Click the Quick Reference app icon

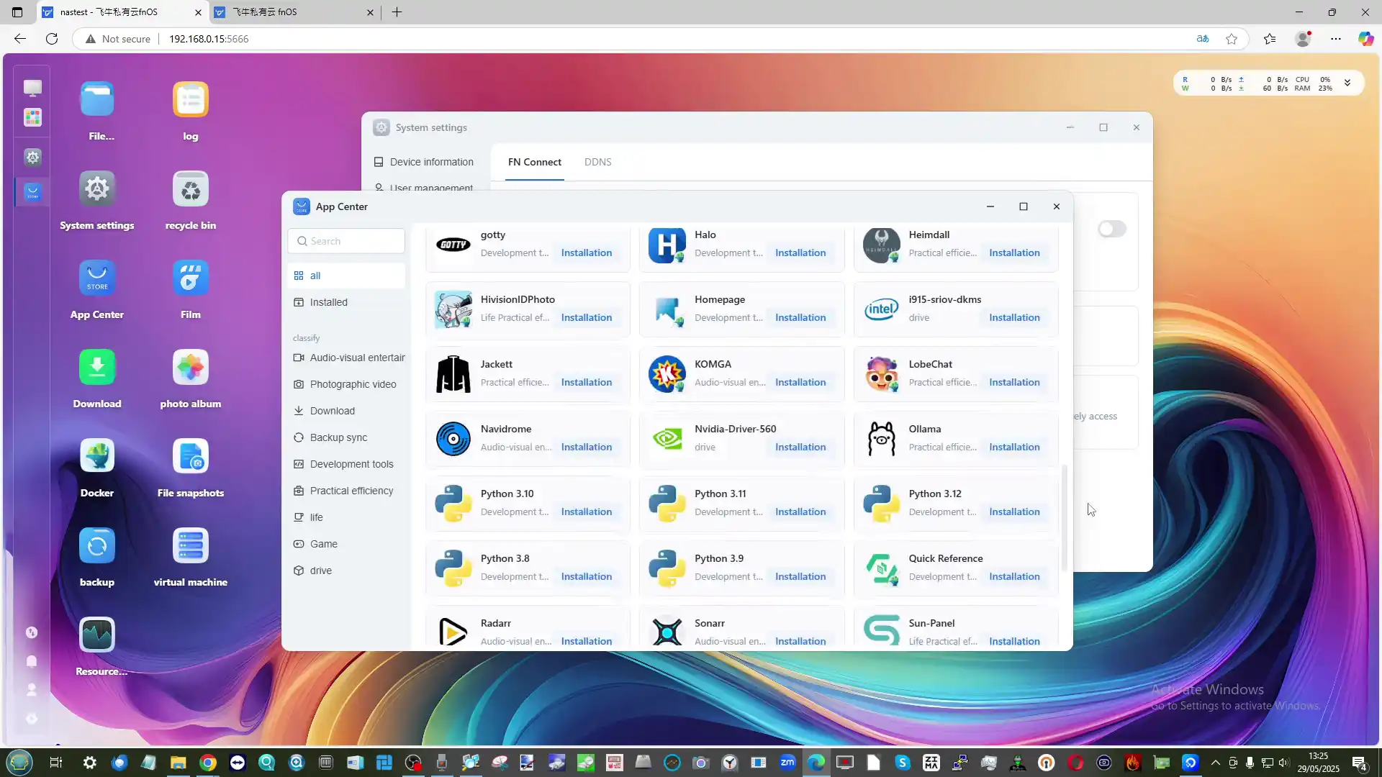tap(881, 568)
